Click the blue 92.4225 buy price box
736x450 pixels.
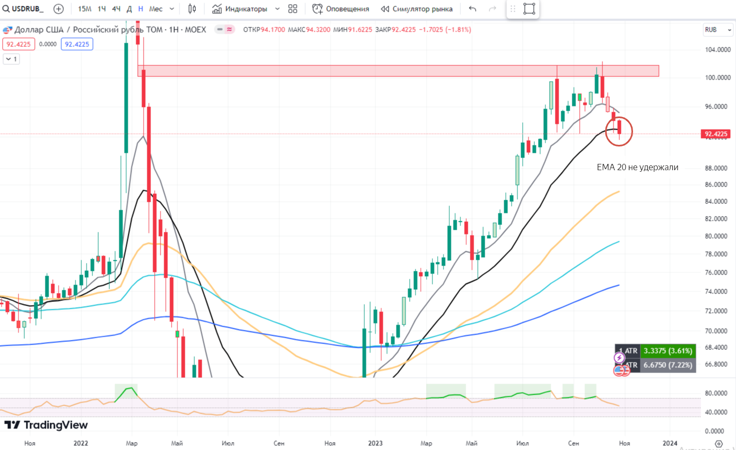(x=77, y=44)
